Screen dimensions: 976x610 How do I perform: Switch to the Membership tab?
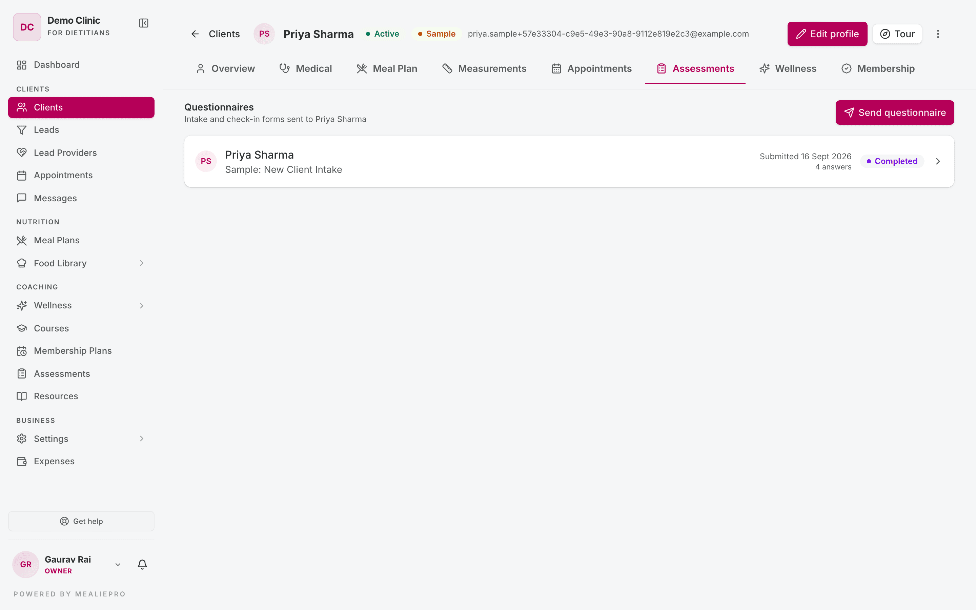click(878, 68)
